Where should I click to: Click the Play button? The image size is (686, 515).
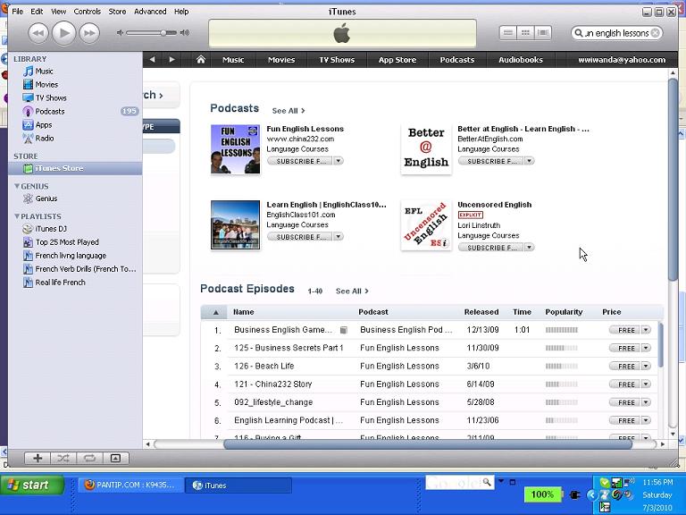64,33
